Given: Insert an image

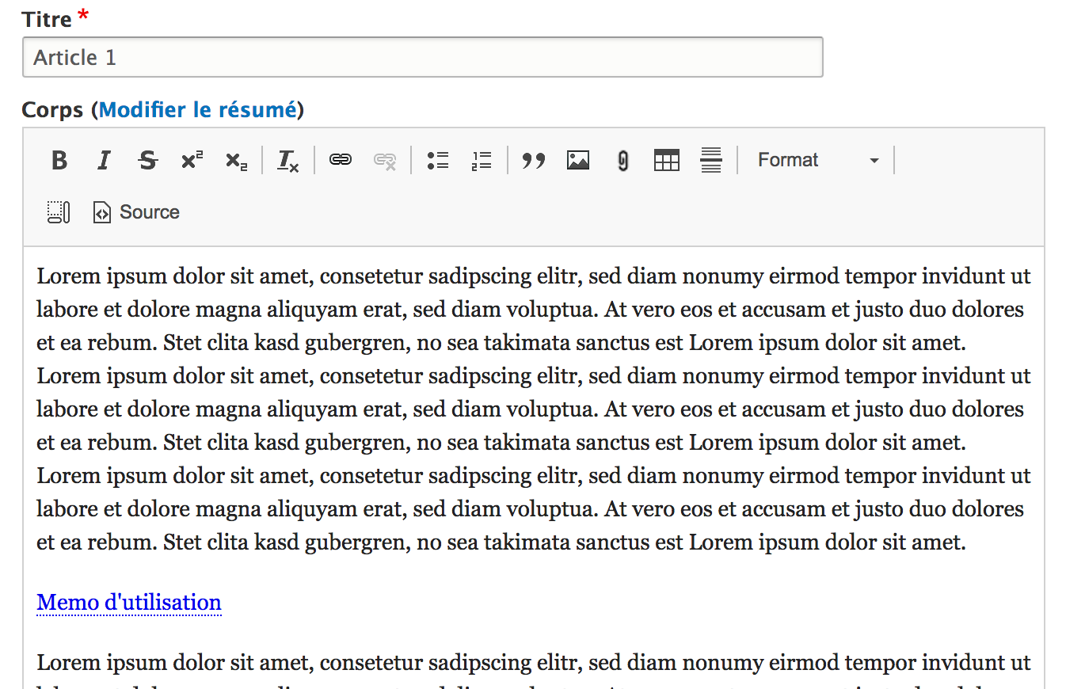Looking at the screenshot, I should pos(578,161).
